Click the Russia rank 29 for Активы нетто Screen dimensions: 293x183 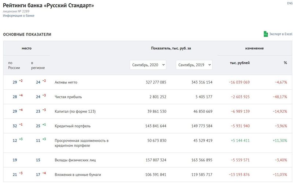pos(15,82)
